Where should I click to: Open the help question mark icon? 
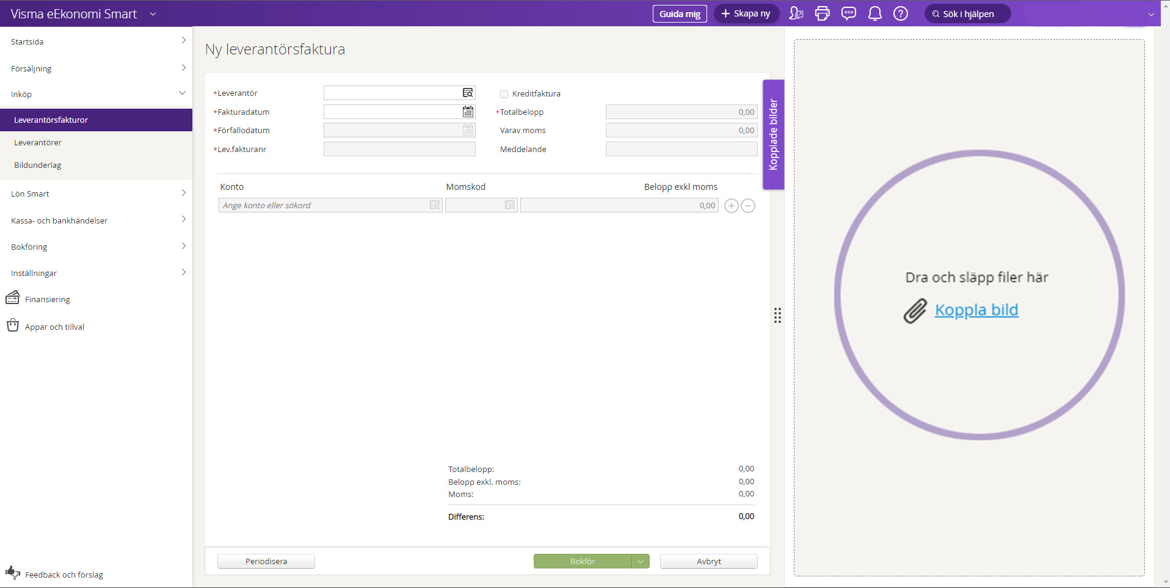[x=901, y=13]
